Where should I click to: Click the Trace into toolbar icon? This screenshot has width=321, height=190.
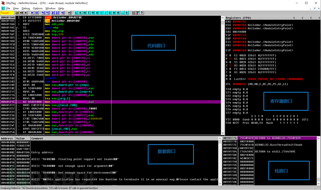(x=53, y=13)
